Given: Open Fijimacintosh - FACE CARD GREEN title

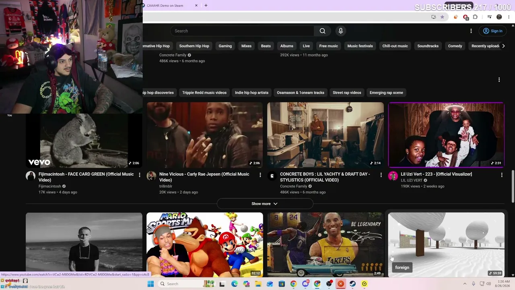Looking at the screenshot, I should tap(86, 177).
